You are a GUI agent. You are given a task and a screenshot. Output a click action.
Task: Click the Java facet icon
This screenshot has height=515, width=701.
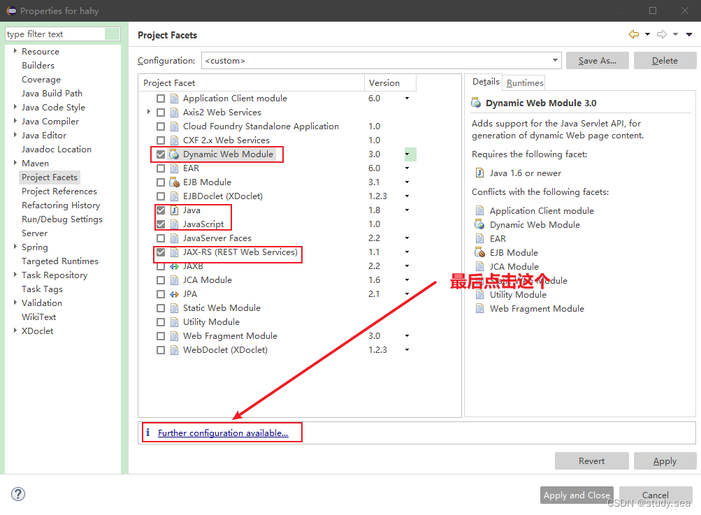pyautogui.click(x=174, y=210)
